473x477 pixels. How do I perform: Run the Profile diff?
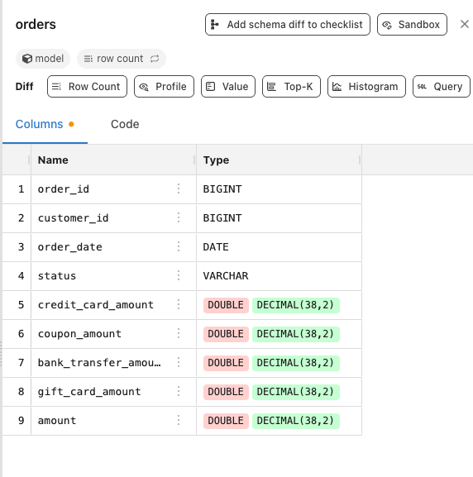tap(164, 87)
